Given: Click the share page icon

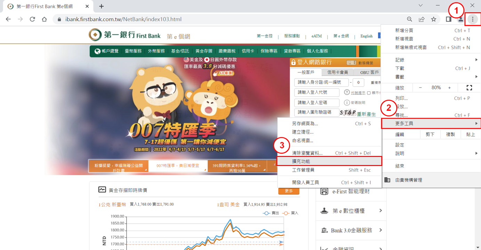Looking at the screenshot, I should click(422, 19).
